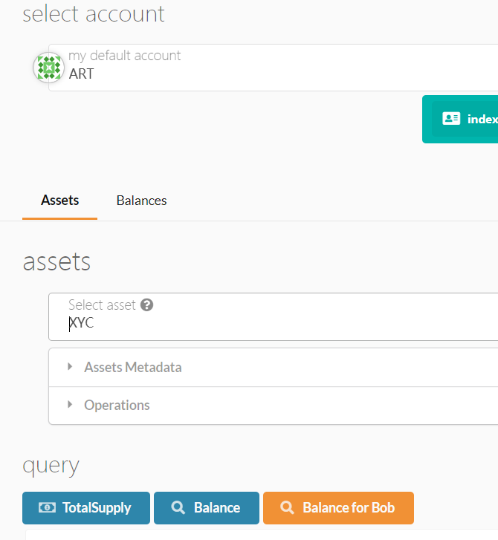Click the 'my default account' label text

(124, 56)
